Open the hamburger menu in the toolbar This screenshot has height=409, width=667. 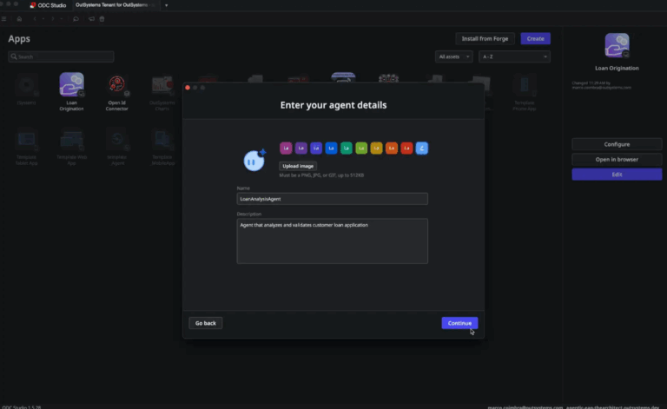3,19
